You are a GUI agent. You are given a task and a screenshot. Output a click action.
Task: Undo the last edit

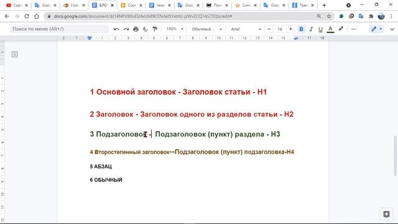[x=116, y=29]
